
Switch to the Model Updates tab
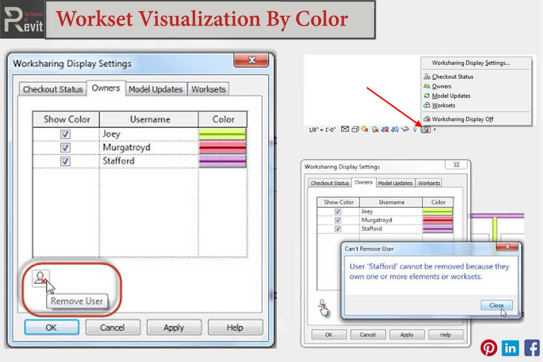tap(156, 89)
